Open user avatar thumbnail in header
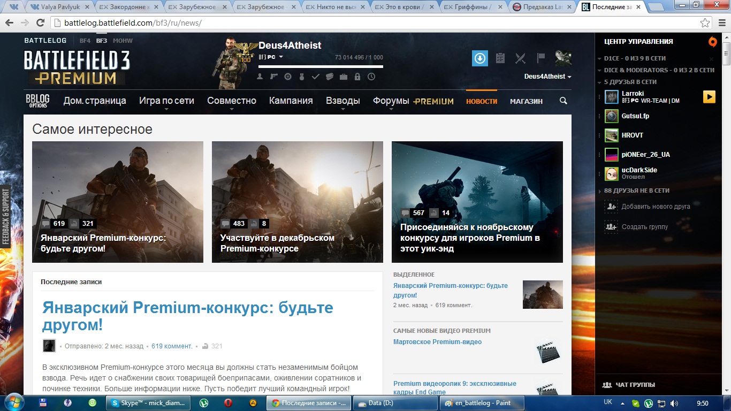 click(563, 58)
